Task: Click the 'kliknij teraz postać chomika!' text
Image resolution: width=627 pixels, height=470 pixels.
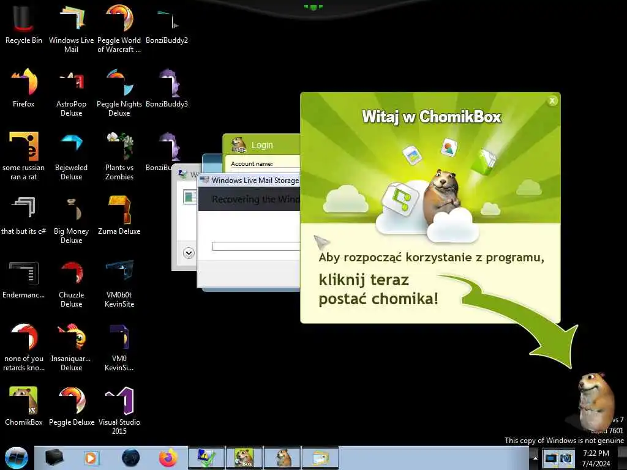Action: pos(378,289)
